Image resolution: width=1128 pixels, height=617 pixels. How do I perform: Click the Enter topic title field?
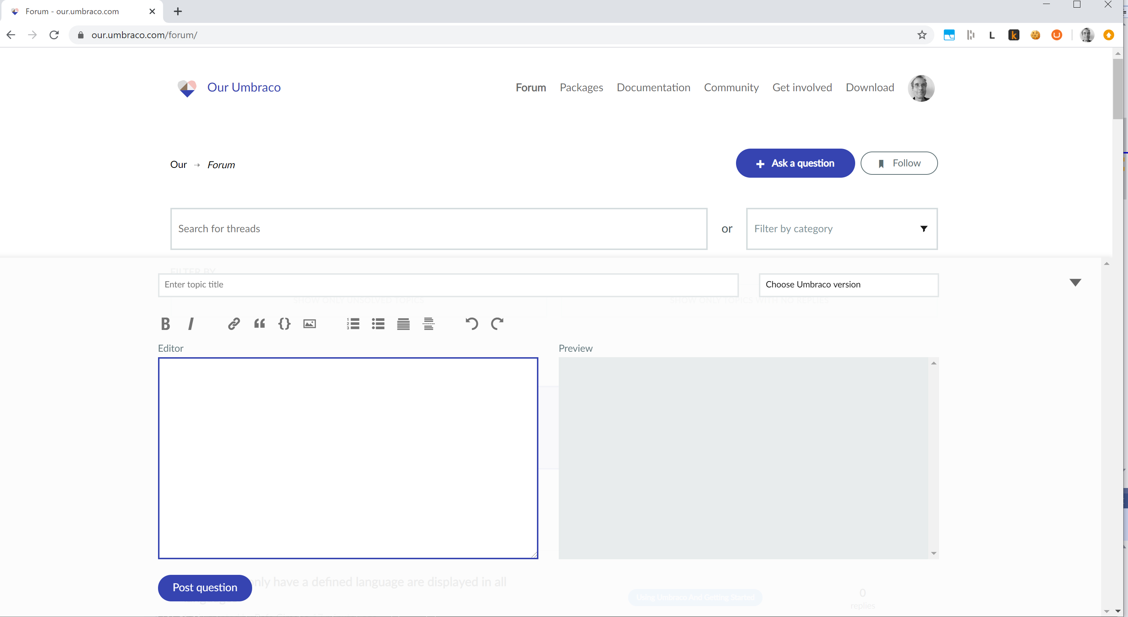tap(448, 285)
